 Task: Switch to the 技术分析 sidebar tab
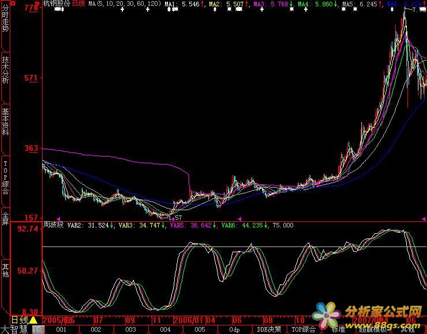[x=5, y=70]
